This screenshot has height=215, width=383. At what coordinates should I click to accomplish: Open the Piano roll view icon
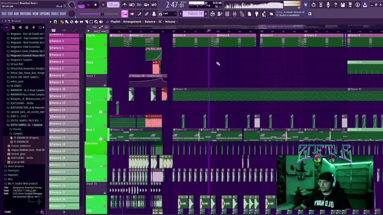tap(220, 14)
